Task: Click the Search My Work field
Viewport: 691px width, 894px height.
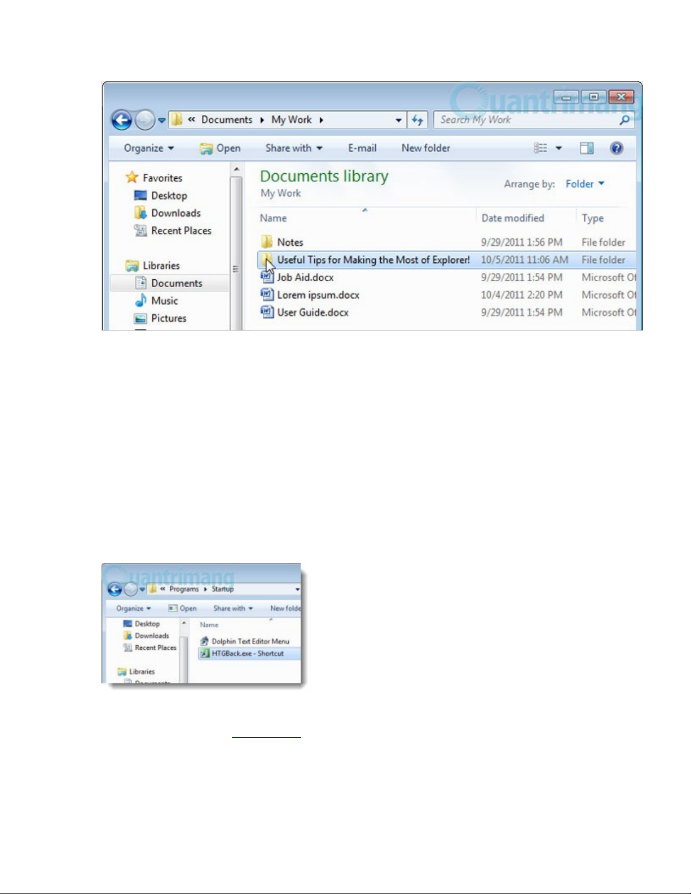Action: (x=525, y=120)
